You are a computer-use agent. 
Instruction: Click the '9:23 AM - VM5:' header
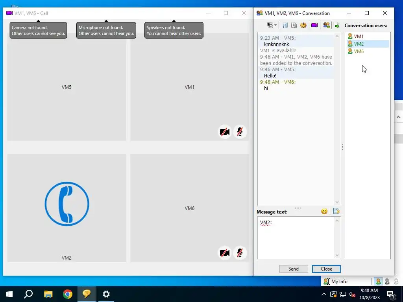tap(278, 38)
